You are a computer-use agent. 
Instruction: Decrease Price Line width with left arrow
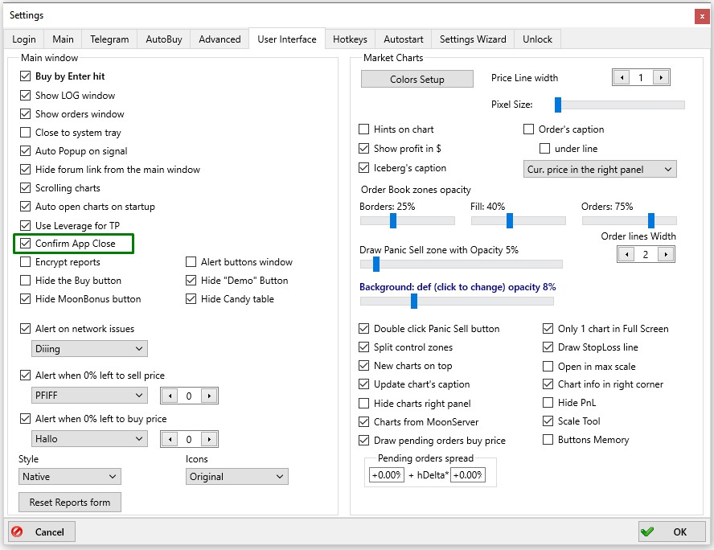[x=622, y=78]
